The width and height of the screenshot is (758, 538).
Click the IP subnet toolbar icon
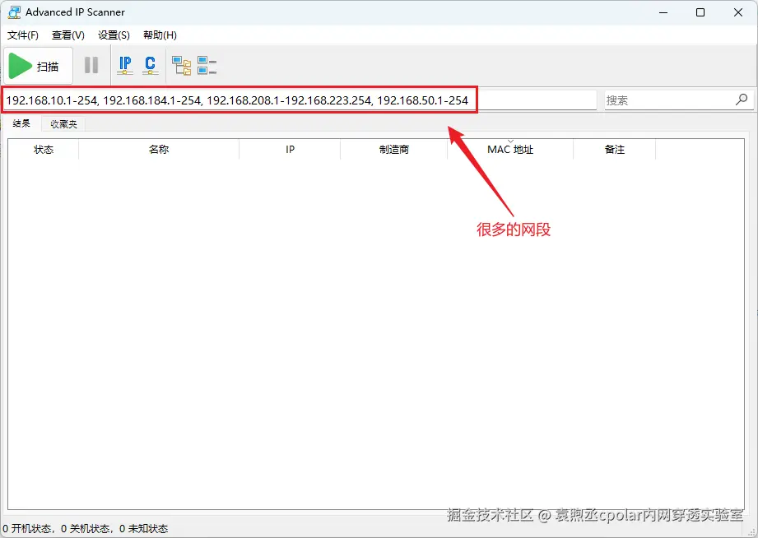(125, 65)
